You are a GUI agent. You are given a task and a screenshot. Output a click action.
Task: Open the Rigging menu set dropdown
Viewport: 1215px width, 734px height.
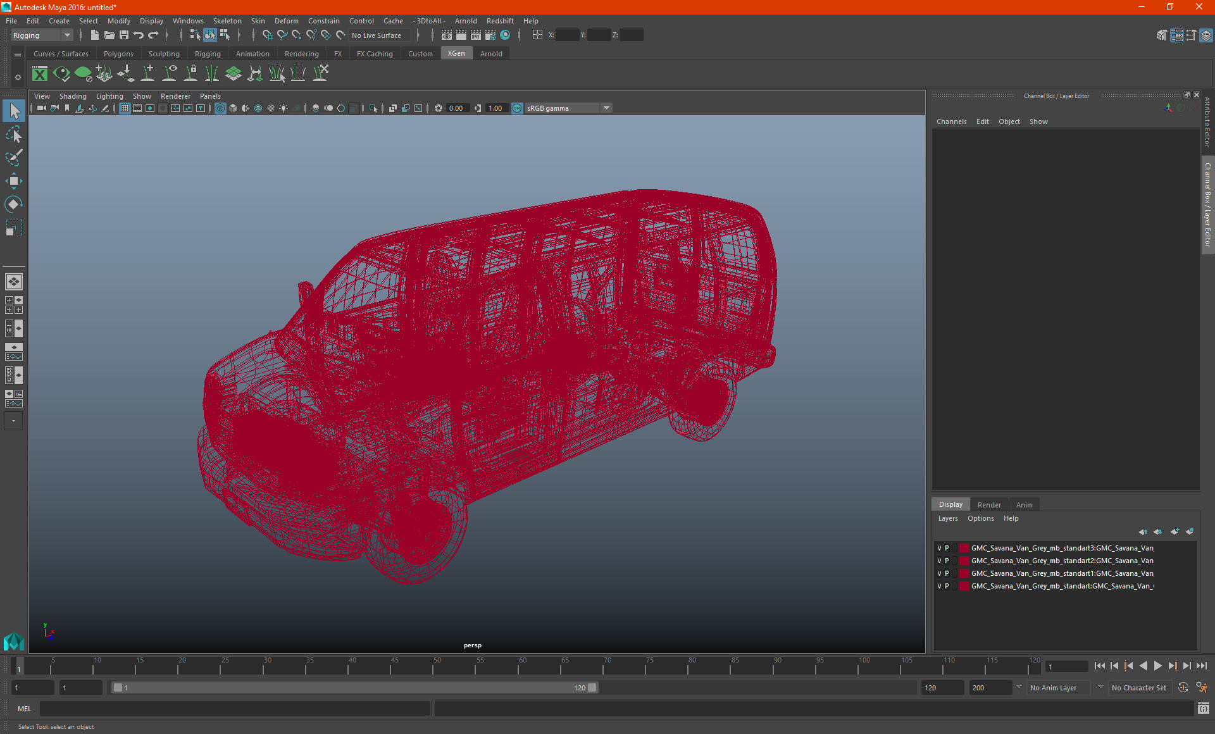[42, 35]
